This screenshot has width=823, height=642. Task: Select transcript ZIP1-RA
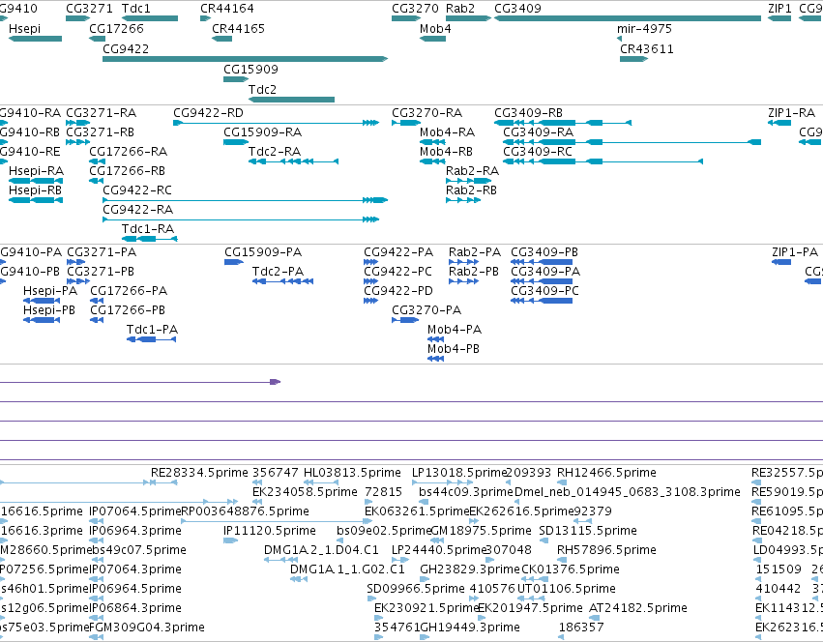(779, 123)
